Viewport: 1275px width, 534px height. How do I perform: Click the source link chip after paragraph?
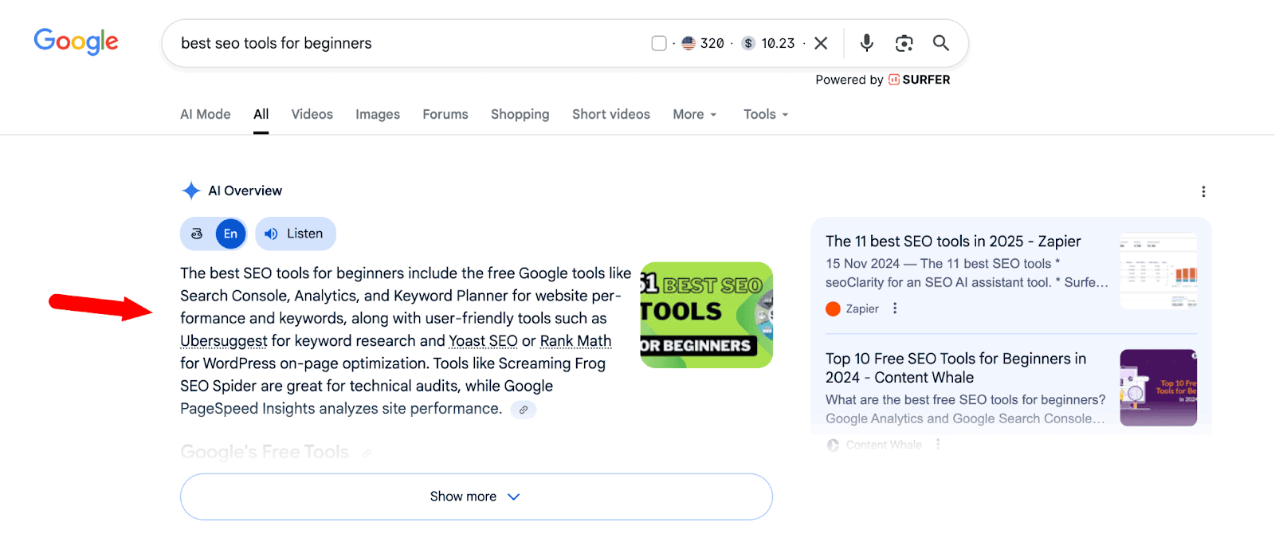point(524,410)
